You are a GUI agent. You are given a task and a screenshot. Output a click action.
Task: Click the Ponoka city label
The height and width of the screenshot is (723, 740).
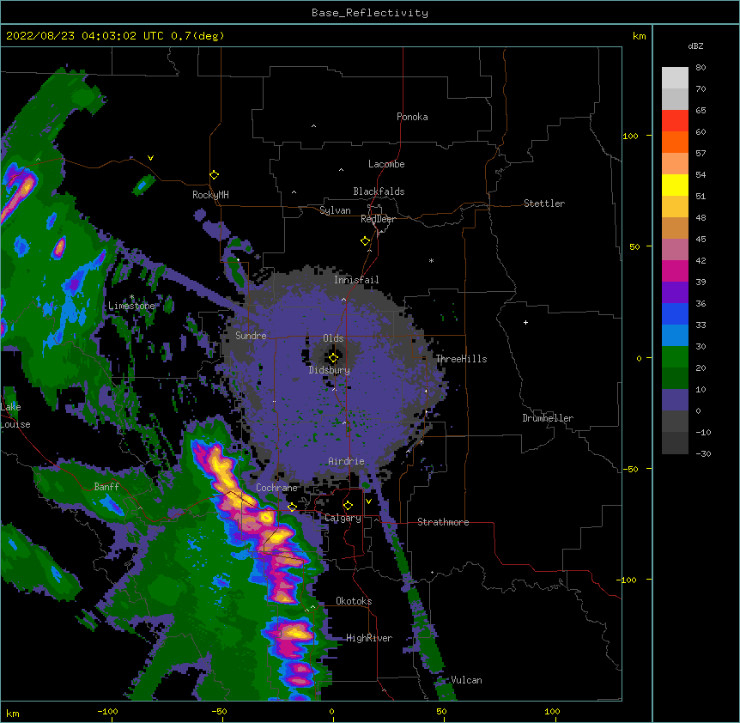(412, 117)
